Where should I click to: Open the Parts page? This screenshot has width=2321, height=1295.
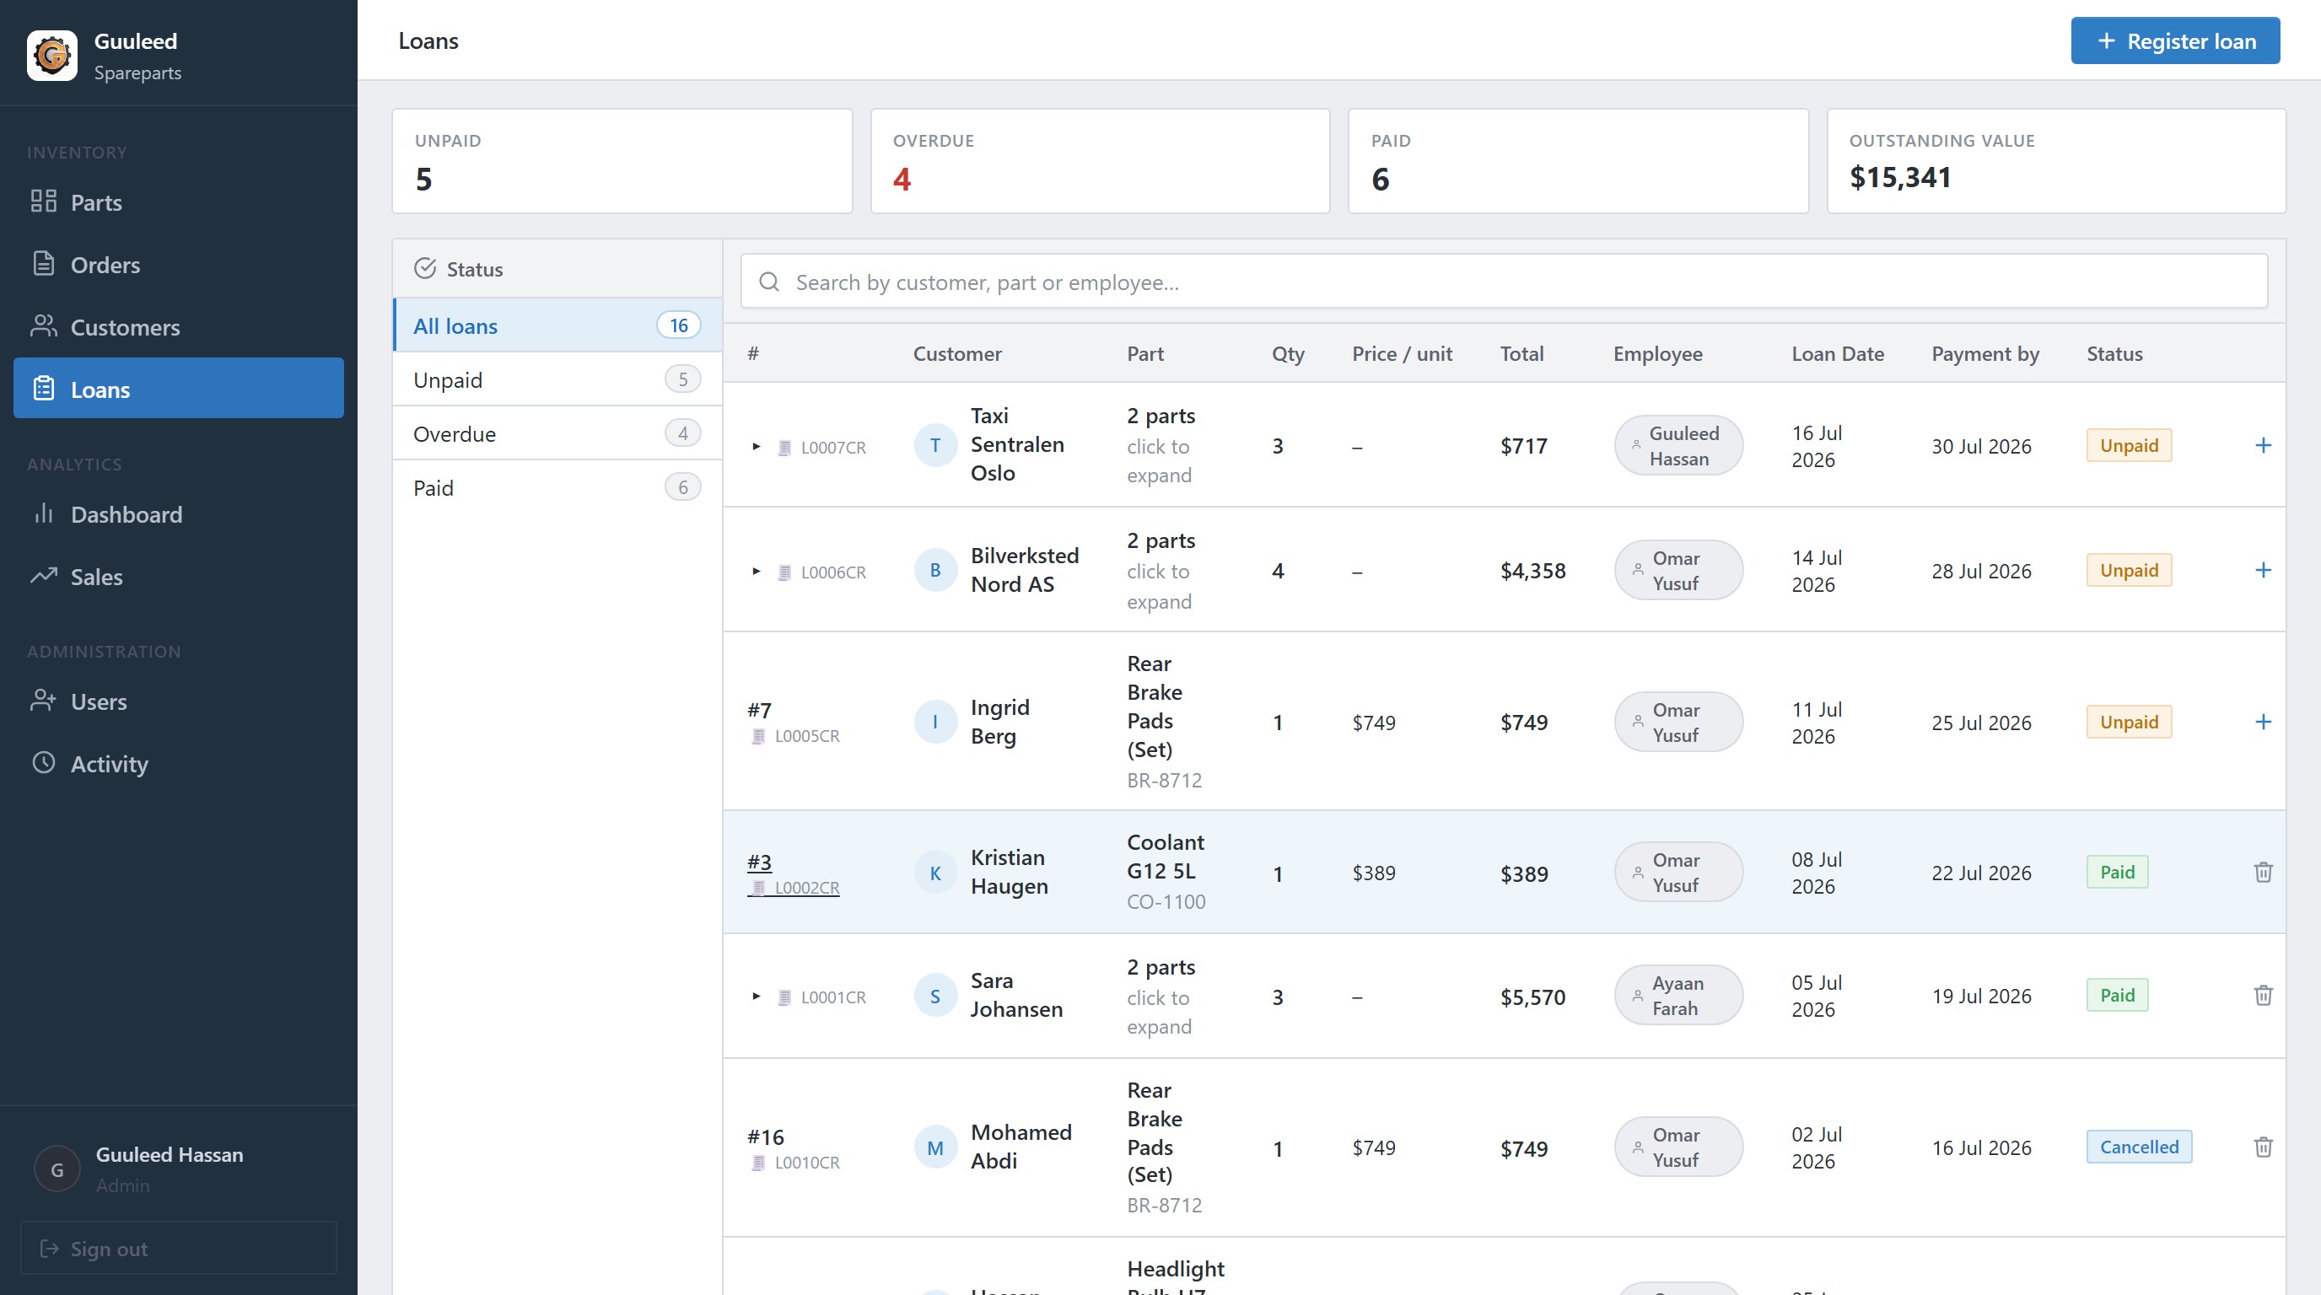tap(179, 202)
